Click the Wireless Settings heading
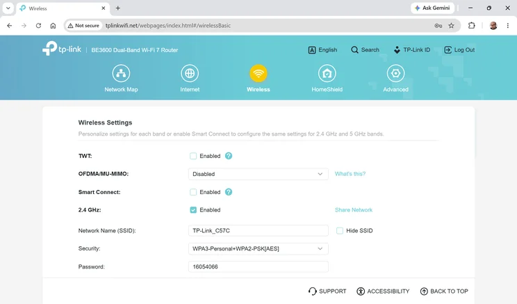This screenshot has height=304, width=517. click(x=105, y=122)
